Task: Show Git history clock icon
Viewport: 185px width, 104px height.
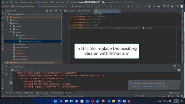Action: click(149, 6)
